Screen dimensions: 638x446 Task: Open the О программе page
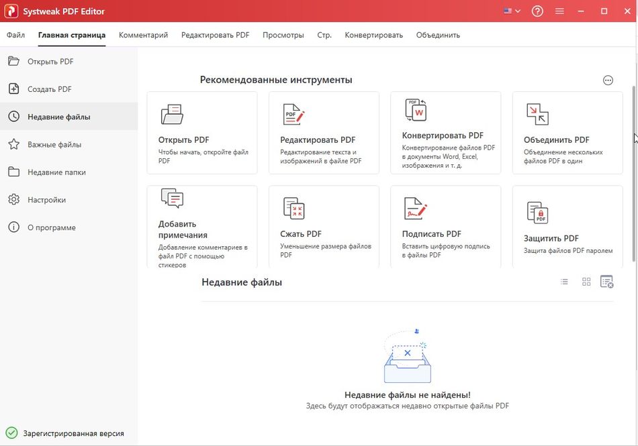point(15,227)
